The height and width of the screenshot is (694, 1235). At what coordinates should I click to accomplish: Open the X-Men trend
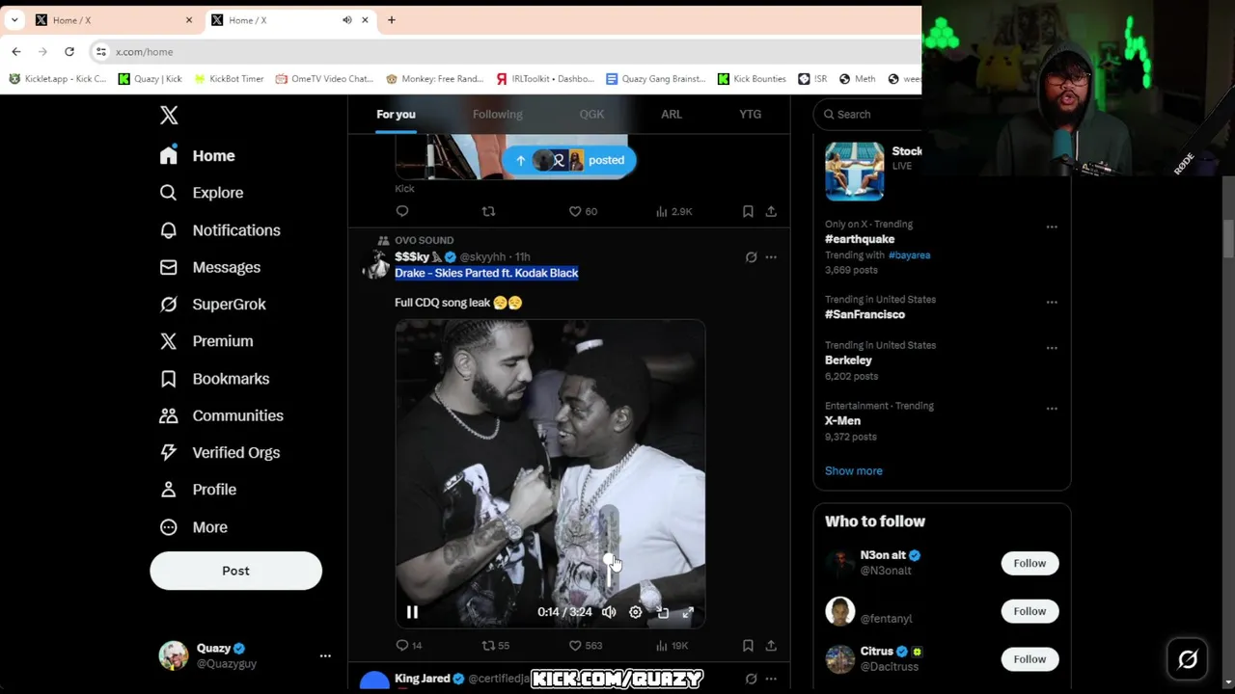tap(842, 421)
